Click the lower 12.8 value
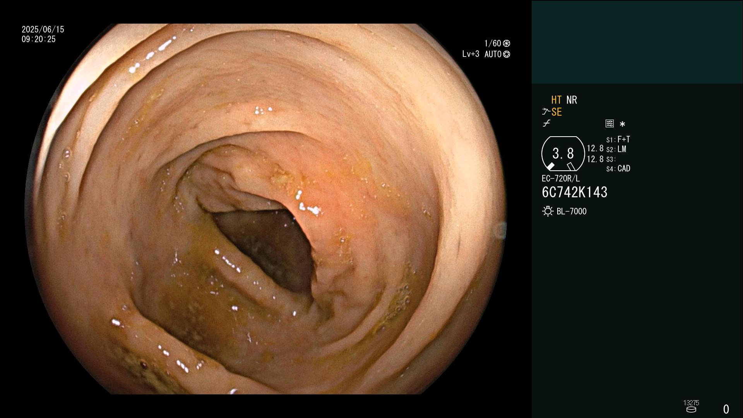Screen dimensions: 743x418 pyautogui.click(x=595, y=159)
